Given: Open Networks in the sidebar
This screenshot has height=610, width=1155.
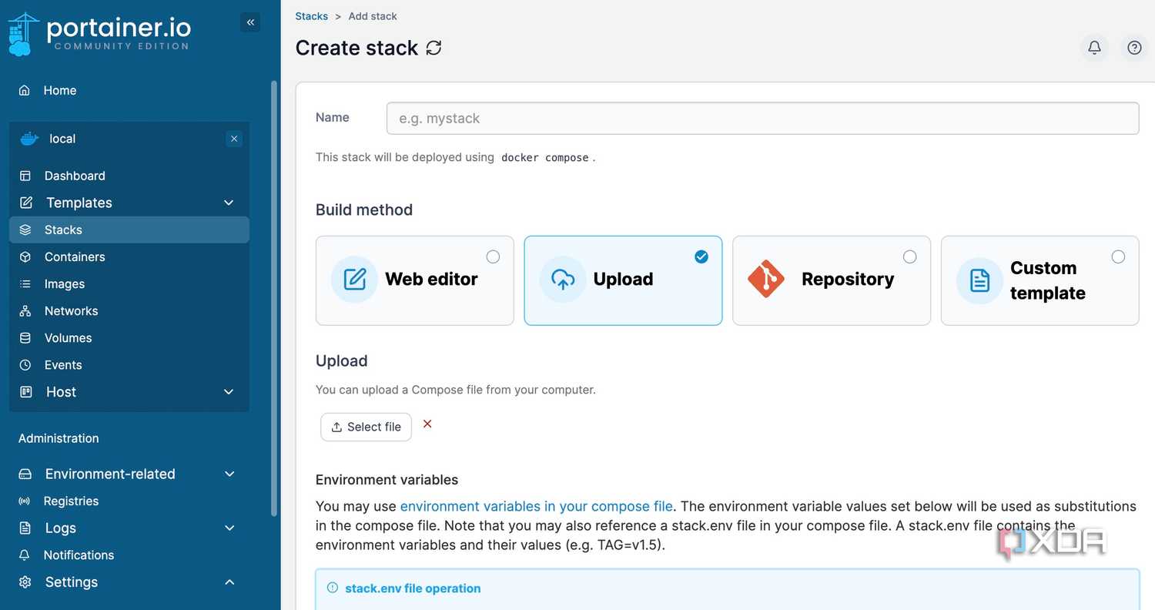Looking at the screenshot, I should click(129, 311).
